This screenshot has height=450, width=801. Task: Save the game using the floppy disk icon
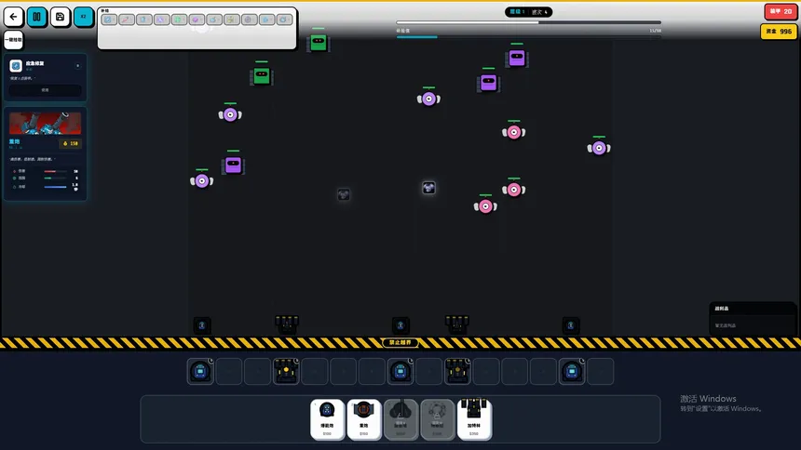(x=61, y=17)
